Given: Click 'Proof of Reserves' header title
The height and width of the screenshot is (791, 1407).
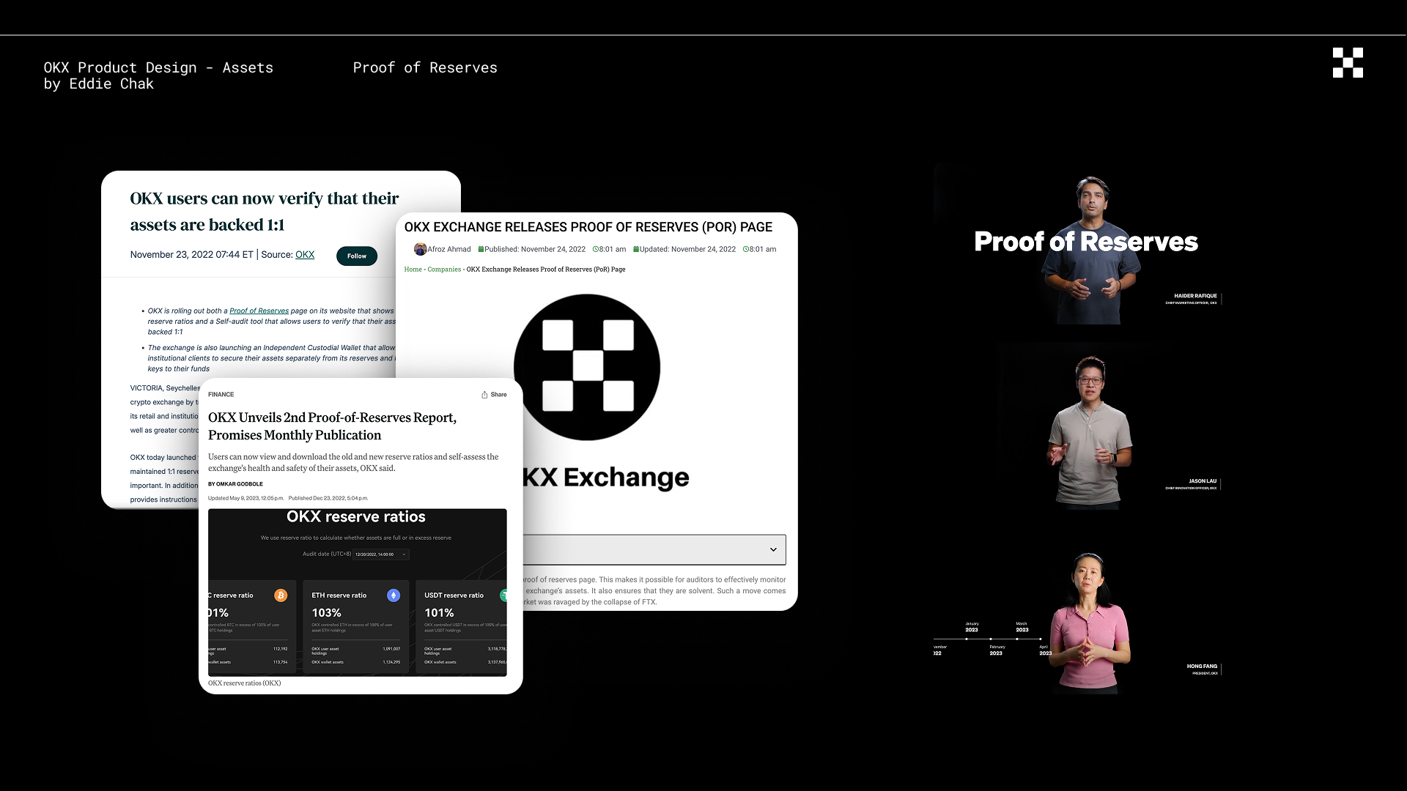Looking at the screenshot, I should click(425, 67).
